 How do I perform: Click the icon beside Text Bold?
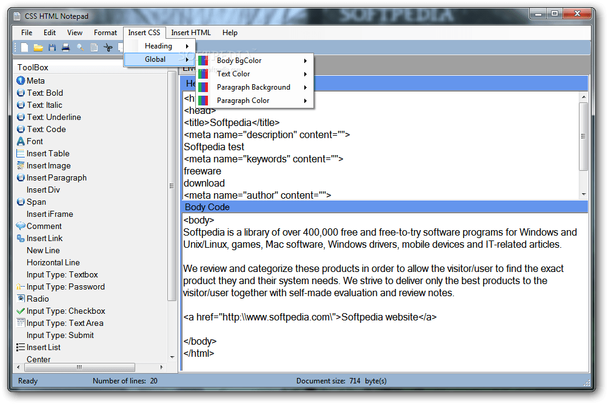[21, 93]
